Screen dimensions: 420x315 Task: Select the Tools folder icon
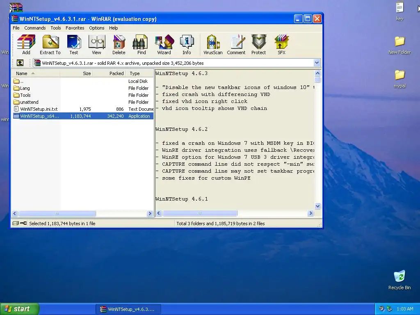pyautogui.click(x=16, y=95)
